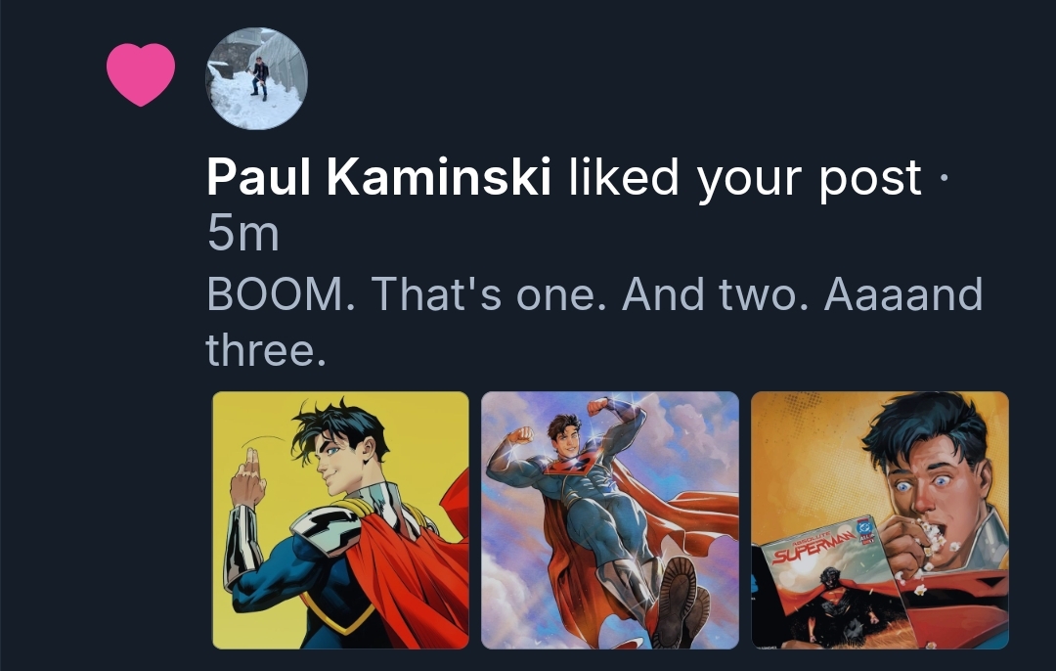
Task: Click the word "Aaaand" in post text
Action: (902, 293)
